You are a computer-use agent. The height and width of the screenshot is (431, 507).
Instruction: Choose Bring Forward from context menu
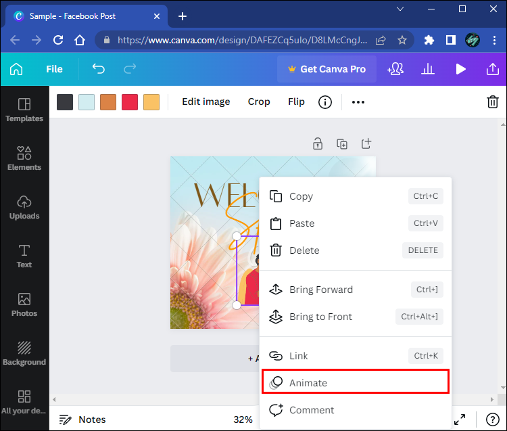[x=356, y=290]
